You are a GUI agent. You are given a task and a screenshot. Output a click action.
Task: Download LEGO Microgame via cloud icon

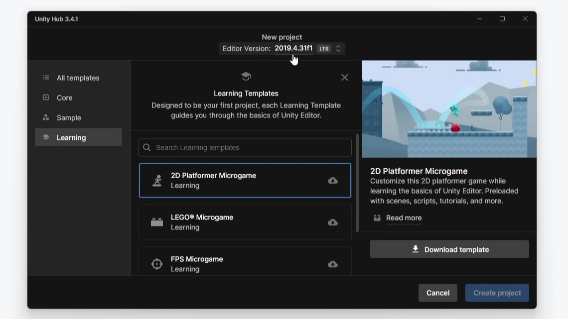click(x=333, y=222)
